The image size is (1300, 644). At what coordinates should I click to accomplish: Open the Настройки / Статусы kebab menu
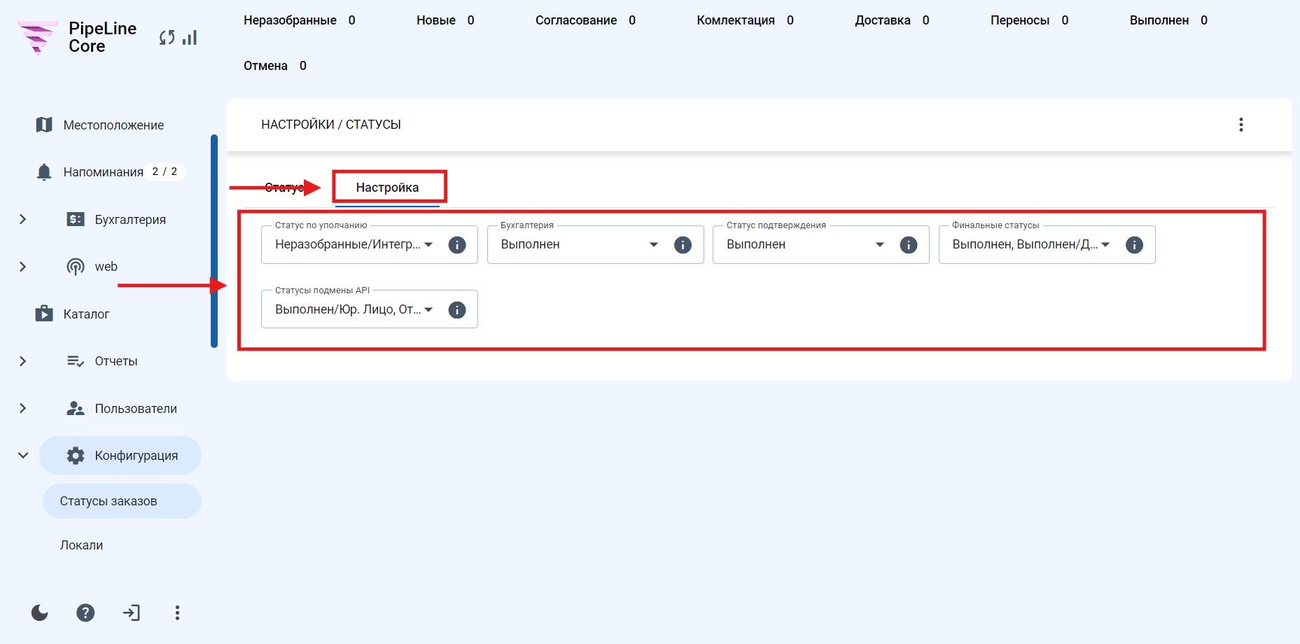[x=1241, y=125]
